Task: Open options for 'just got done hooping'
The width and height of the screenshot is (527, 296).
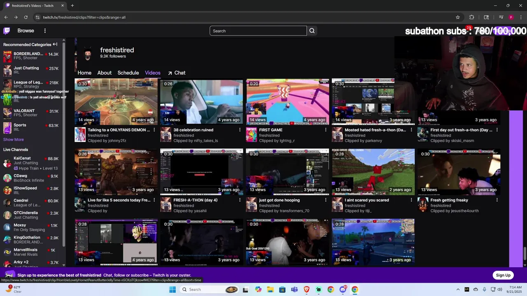Action: point(326,200)
